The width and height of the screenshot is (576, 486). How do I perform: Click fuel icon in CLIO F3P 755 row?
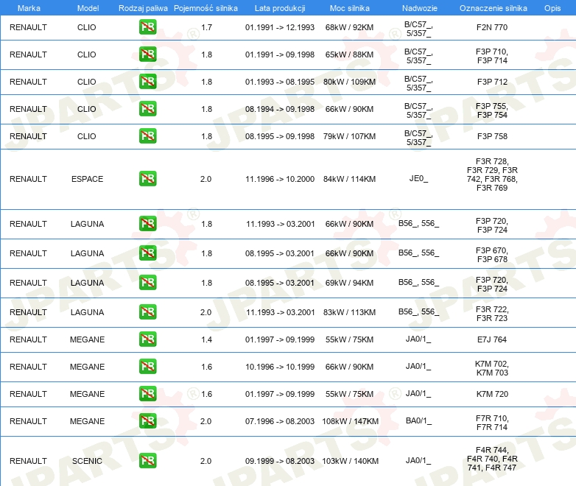[147, 109]
